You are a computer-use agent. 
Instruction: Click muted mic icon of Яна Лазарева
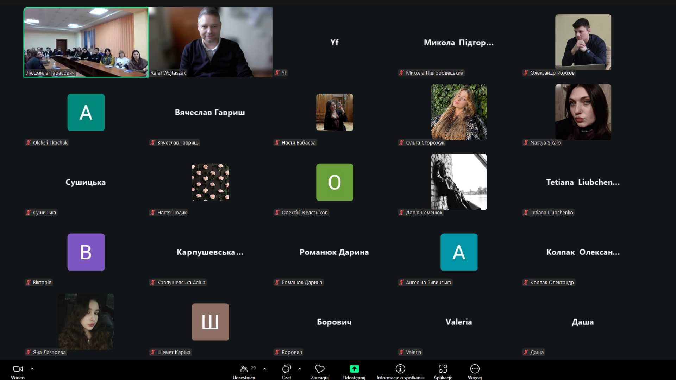click(29, 352)
